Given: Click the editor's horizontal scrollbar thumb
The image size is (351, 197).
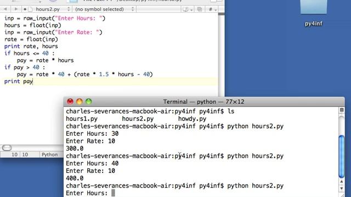Looking at the screenshot, I should (7, 148).
